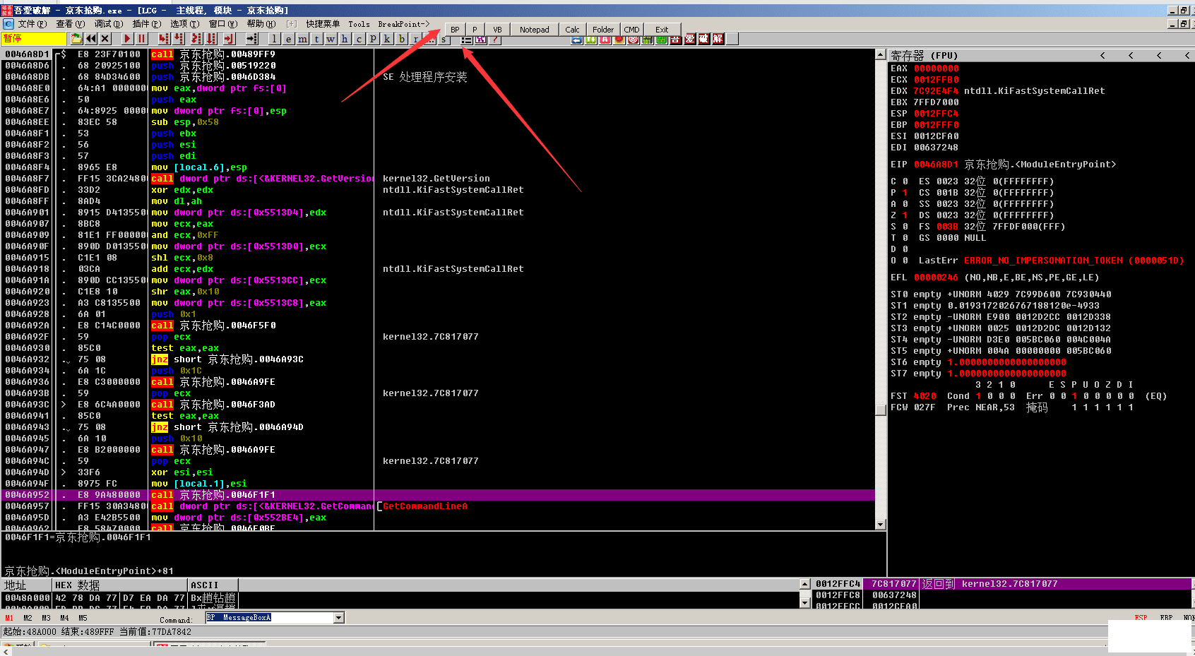1195x656 pixels.
Task: Click the Go To Address arrow icon
Action: click(251, 39)
